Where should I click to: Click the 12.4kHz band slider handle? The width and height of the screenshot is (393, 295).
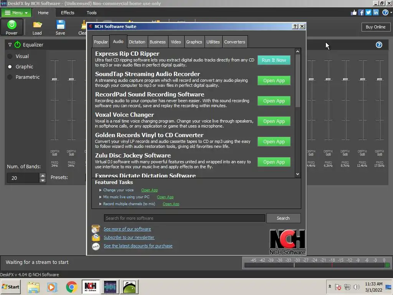tap(362, 80)
